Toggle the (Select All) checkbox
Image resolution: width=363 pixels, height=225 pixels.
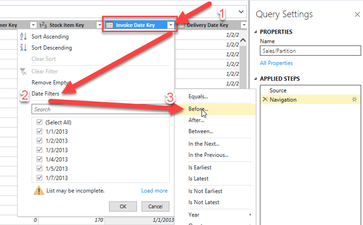tap(40, 122)
